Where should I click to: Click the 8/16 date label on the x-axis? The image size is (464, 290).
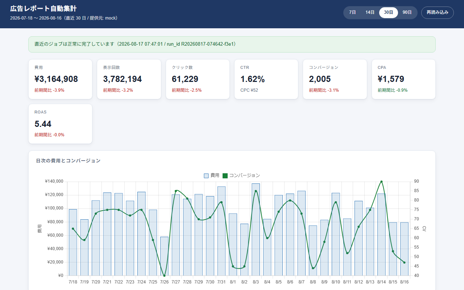[404, 282]
